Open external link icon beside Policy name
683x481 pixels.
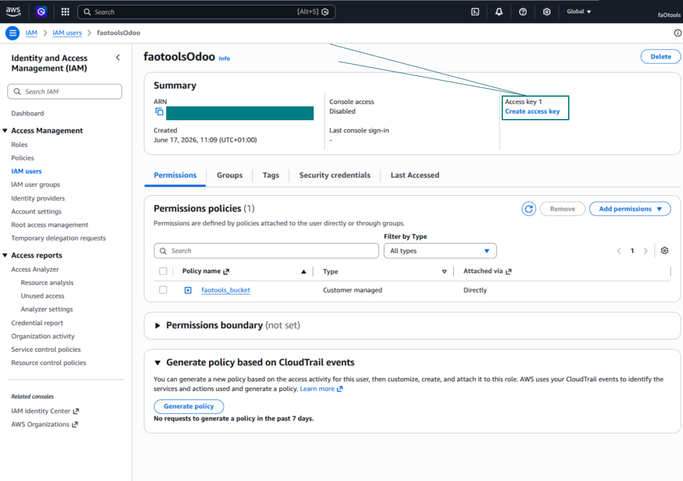click(x=226, y=271)
